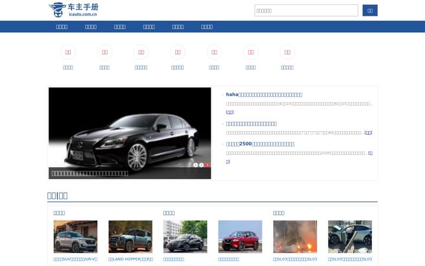
Task: Click the caption under the red Nissan thumbnail
Action: point(229,259)
